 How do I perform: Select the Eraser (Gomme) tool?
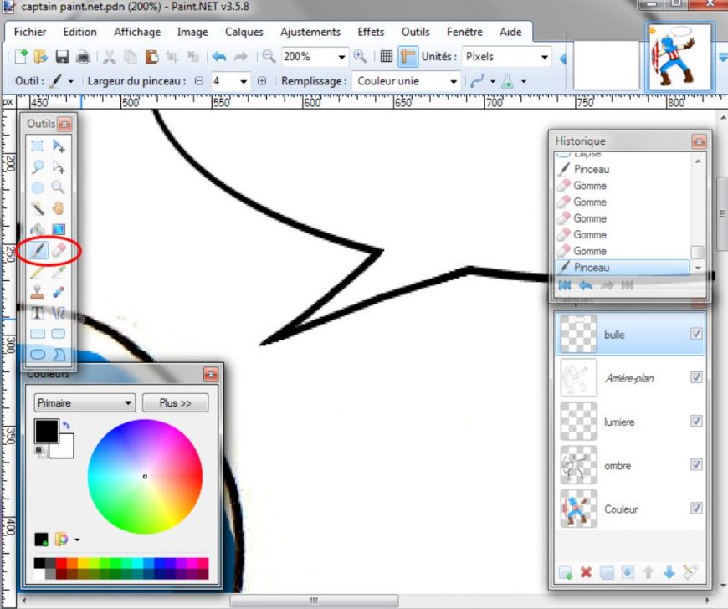click(x=59, y=250)
